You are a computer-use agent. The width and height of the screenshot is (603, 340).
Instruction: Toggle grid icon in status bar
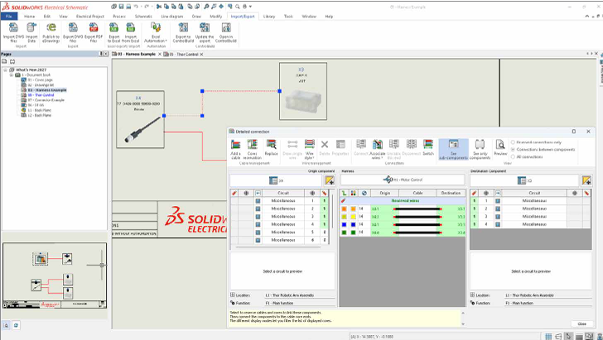point(549,337)
